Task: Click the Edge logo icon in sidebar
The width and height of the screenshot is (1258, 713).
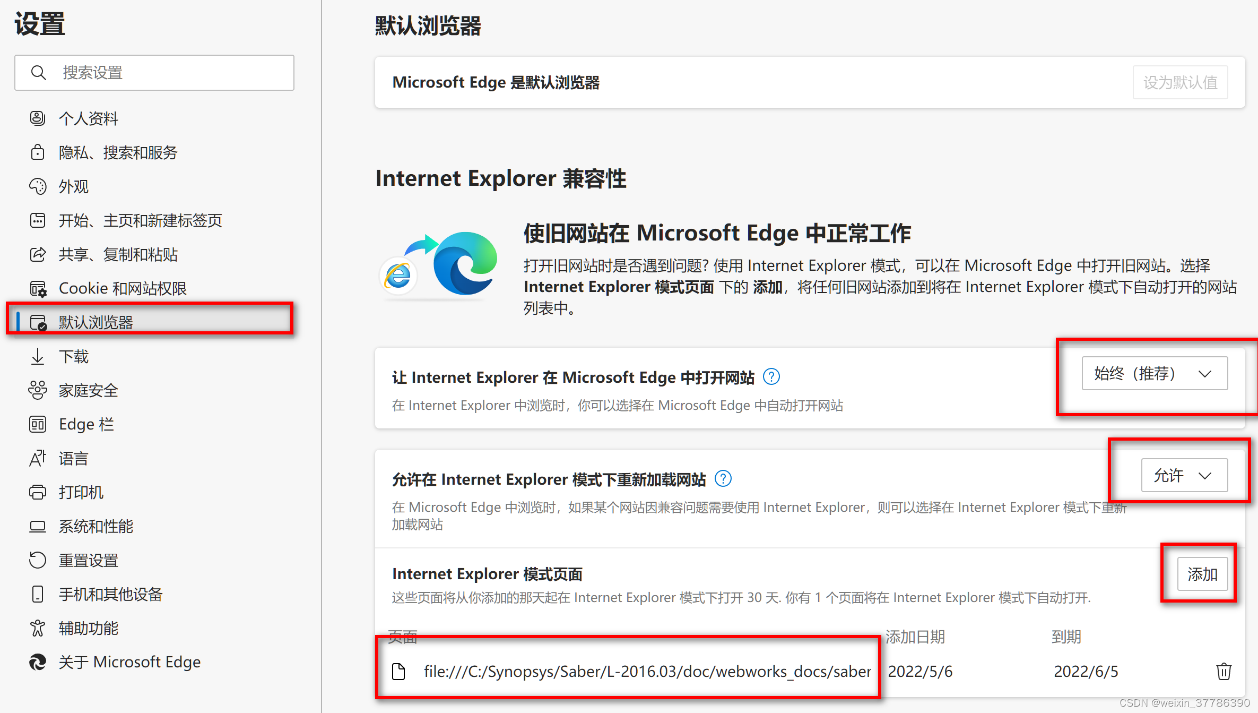Action: 38,662
